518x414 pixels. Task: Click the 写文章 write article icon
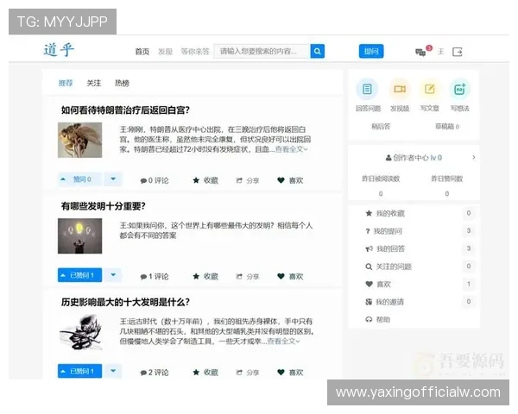[x=429, y=89]
